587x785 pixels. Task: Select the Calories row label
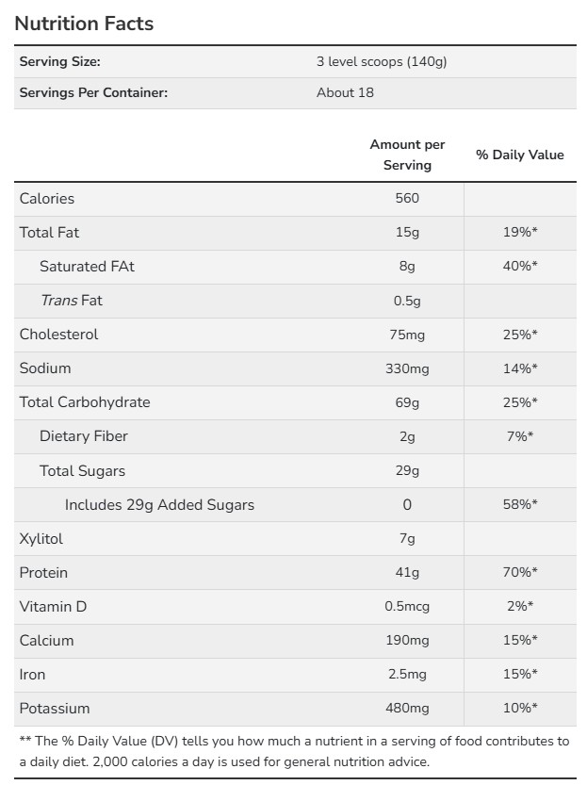click(47, 199)
